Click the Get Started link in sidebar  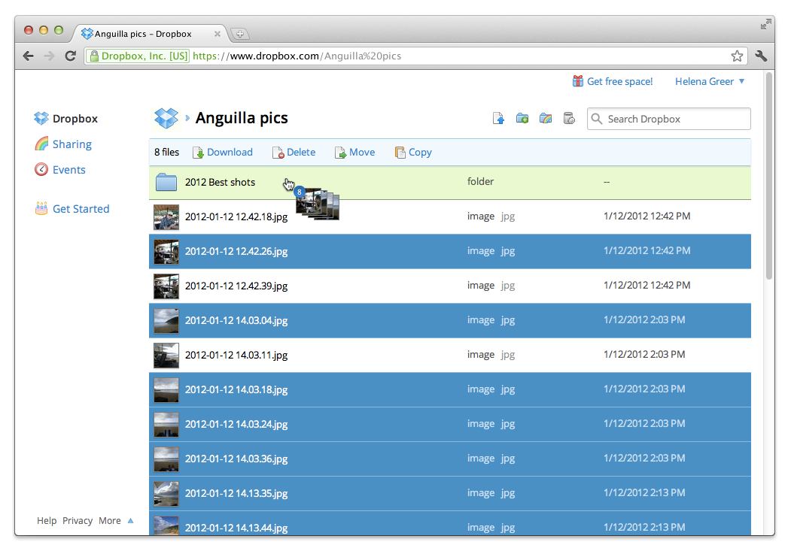coord(81,209)
